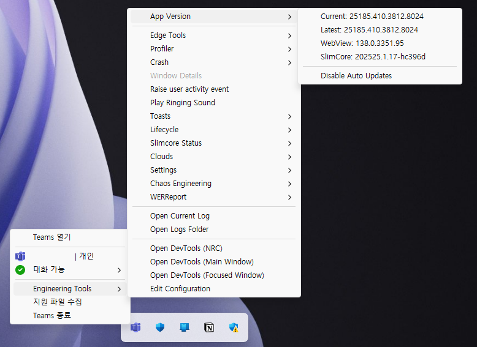Expand the Lifecycle submenu chevron
Image resolution: width=477 pixels, height=347 pixels.
(289, 130)
